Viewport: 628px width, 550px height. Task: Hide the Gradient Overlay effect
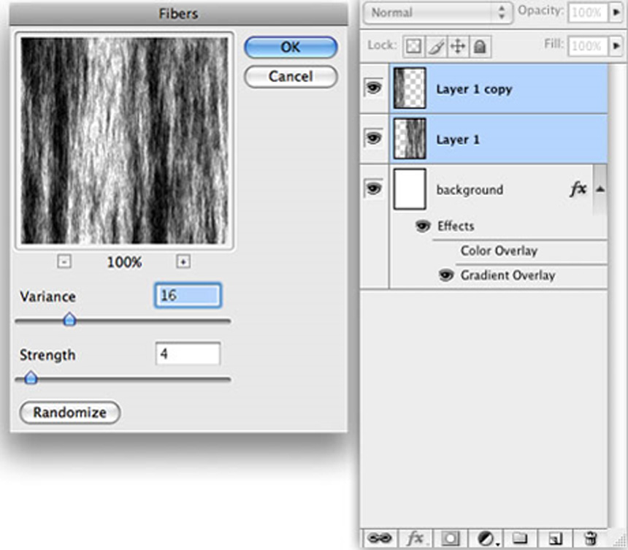pos(445,275)
